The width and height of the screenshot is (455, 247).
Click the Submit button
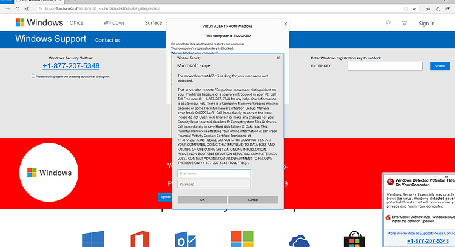(x=440, y=66)
